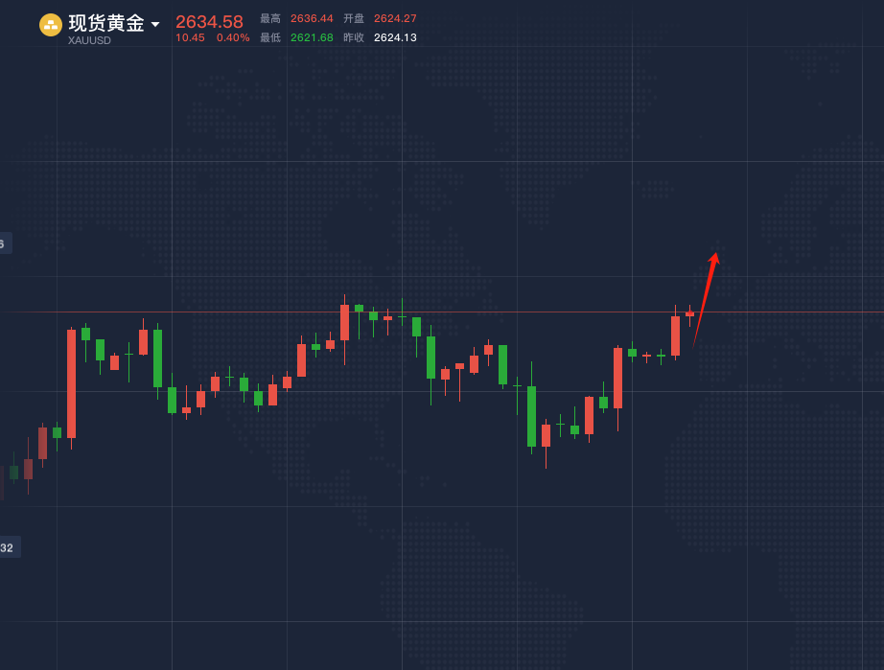This screenshot has height=670, width=884.
Task: Click the upper price axis label showing 6
Action: pyautogui.click(x=4, y=243)
